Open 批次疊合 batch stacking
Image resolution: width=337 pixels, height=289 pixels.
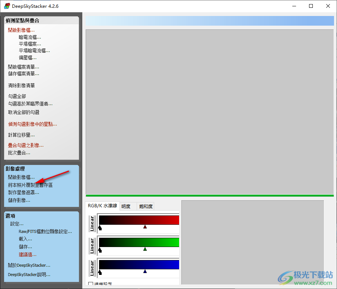[x=19, y=153]
